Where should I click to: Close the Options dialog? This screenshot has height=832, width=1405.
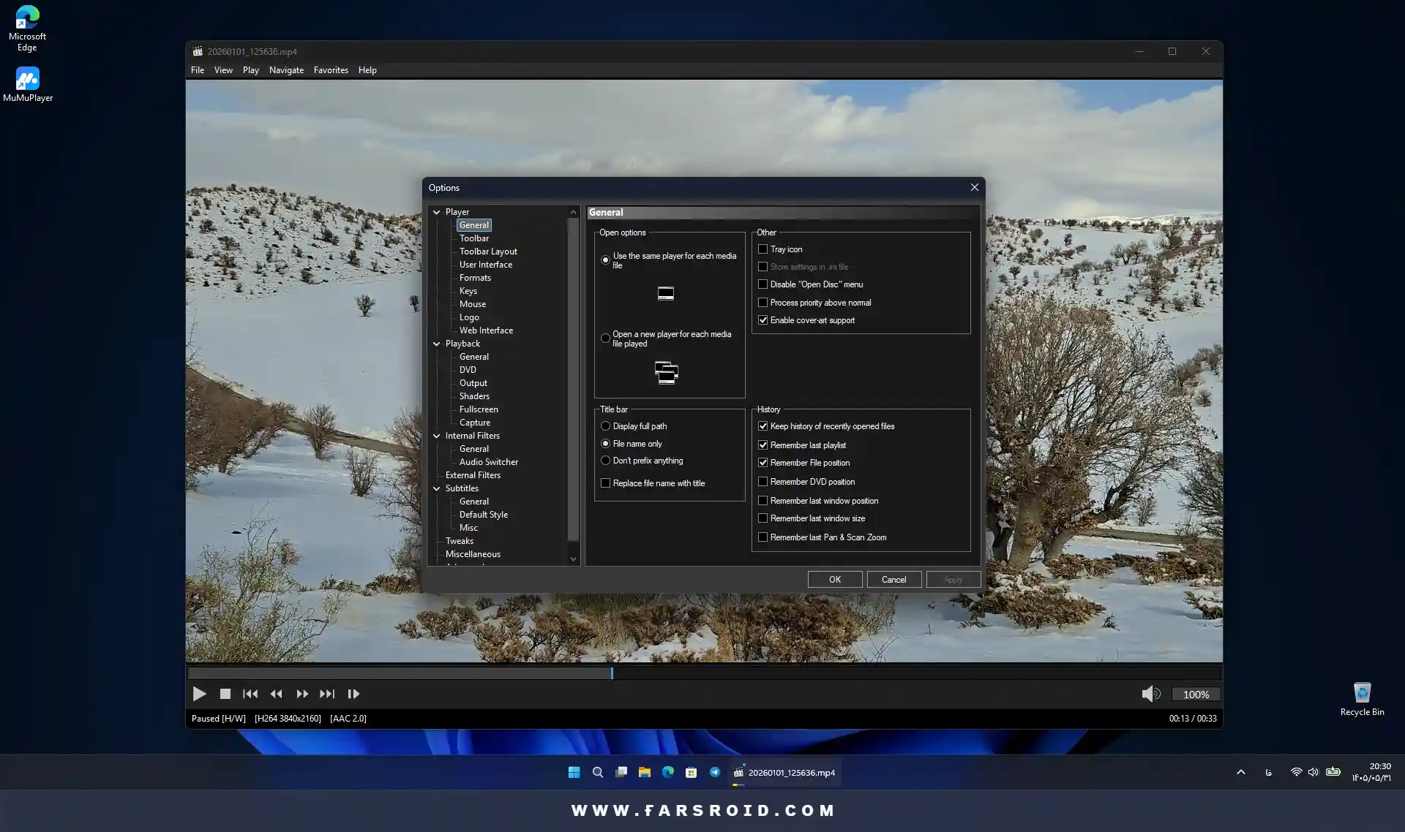point(974,187)
